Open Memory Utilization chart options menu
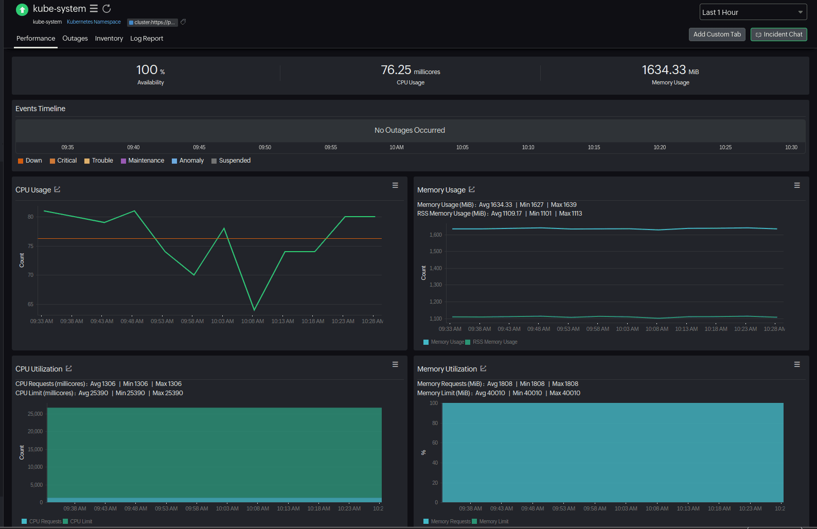This screenshot has width=817, height=529. tap(797, 364)
